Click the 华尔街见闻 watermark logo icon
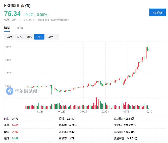 pyautogui.click(x=10, y=91)
